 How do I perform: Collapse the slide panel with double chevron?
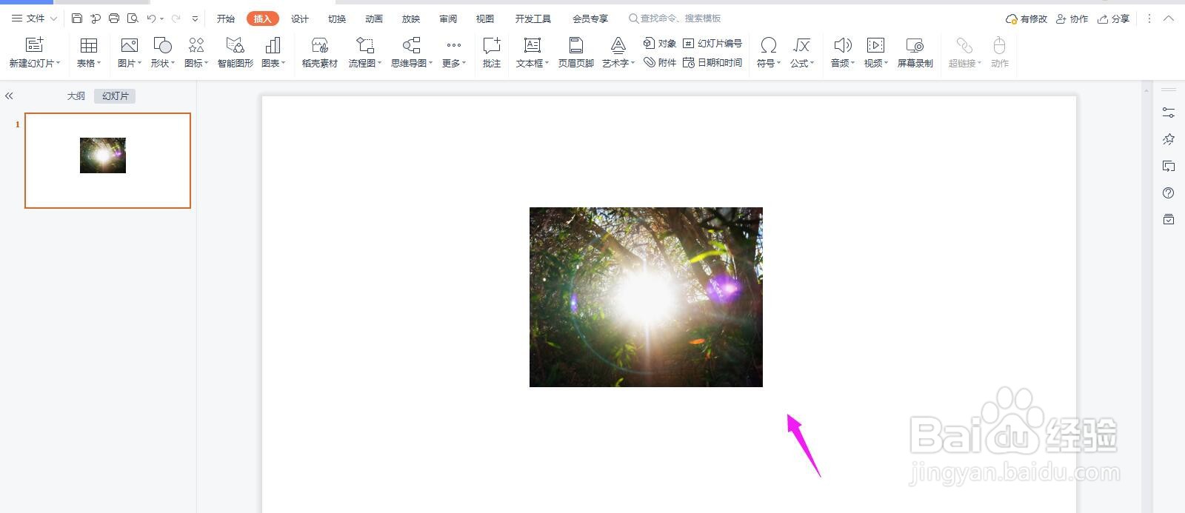[x=9, y=95]
